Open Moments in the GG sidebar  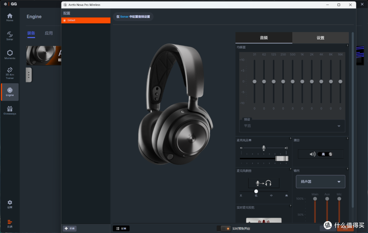[10, 54]
